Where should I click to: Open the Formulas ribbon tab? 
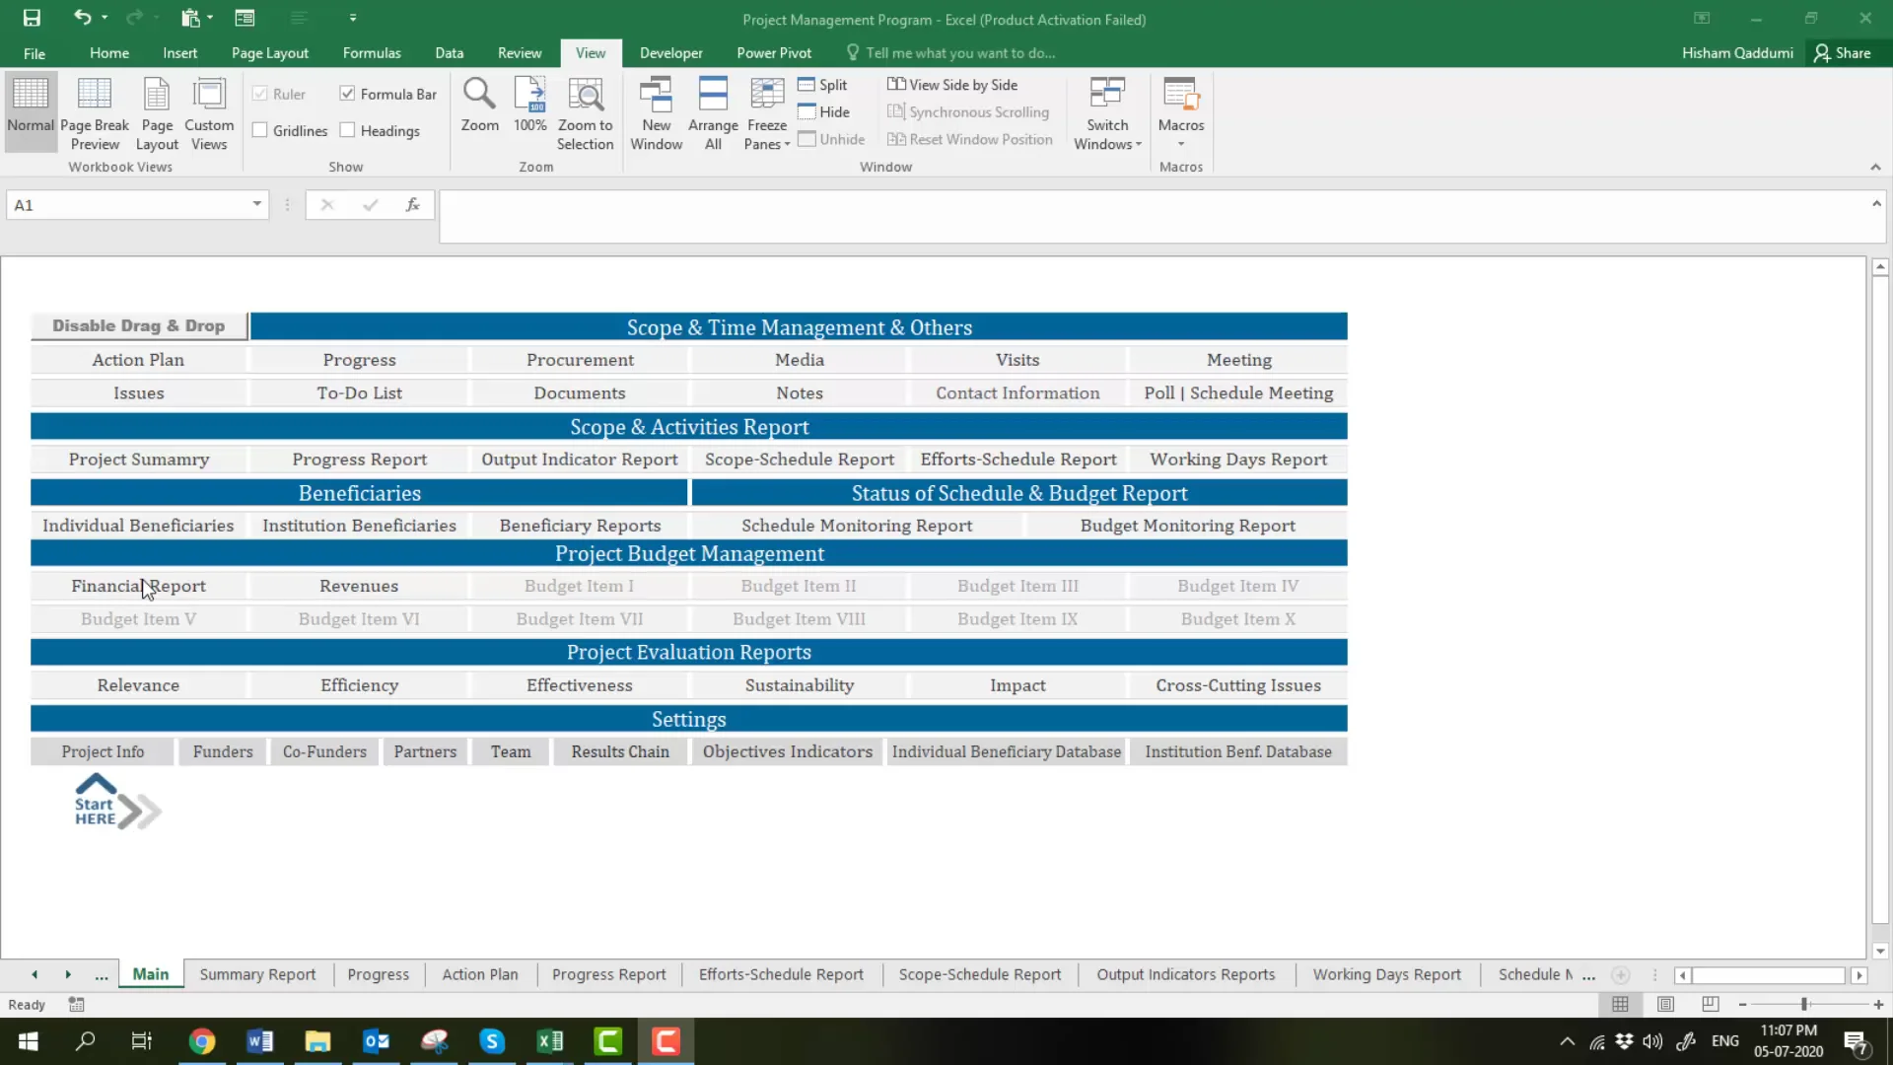[x=372, y=53]
